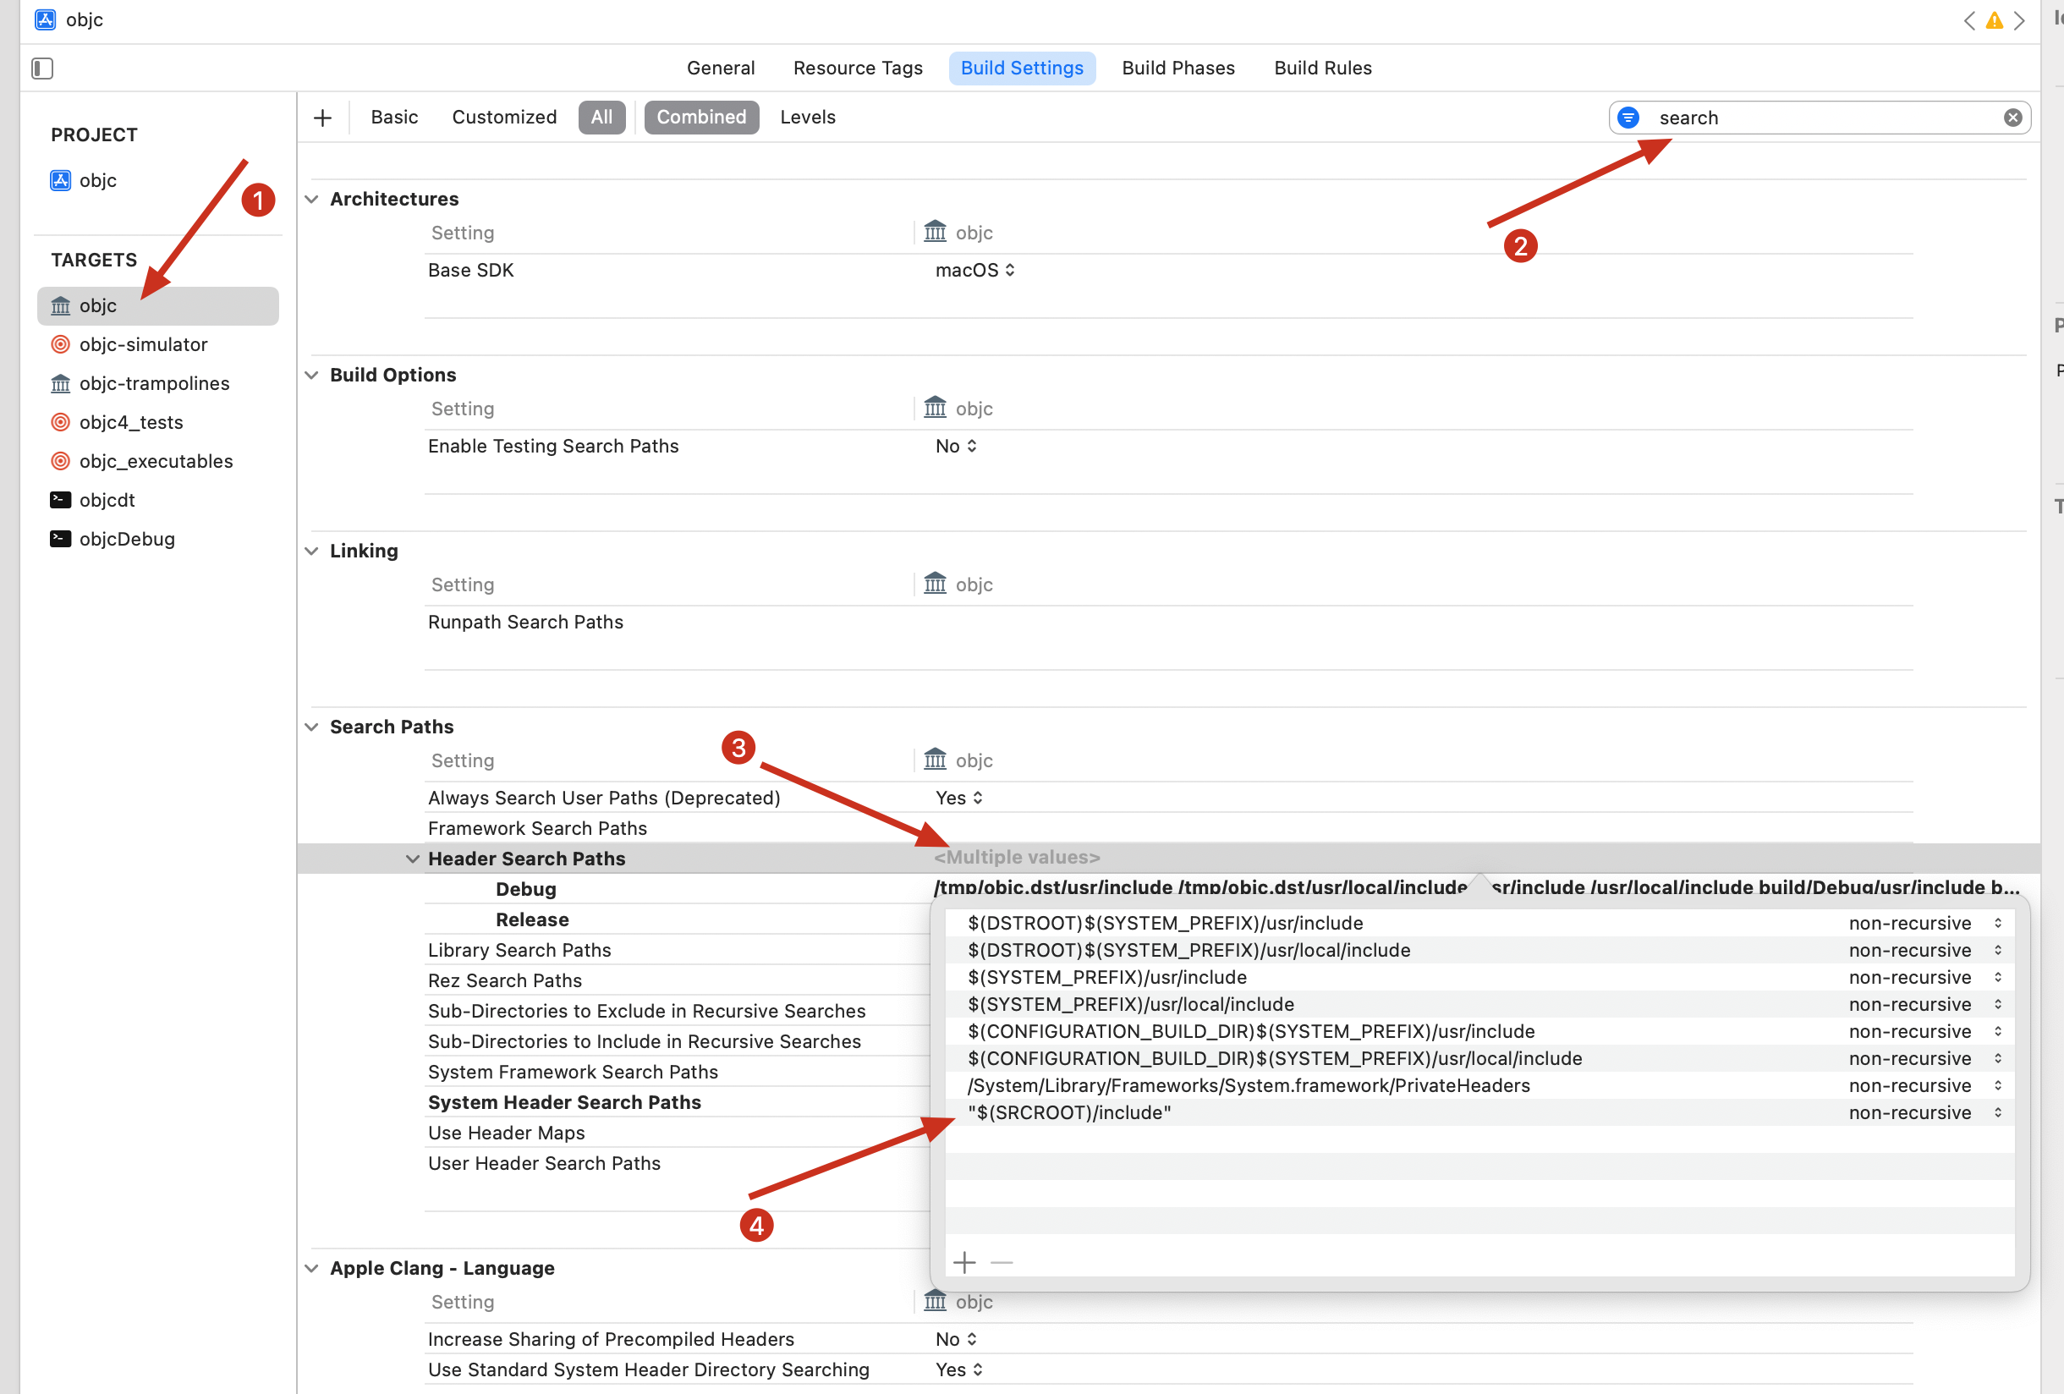Toggle the left sidebar panel icon
The image size is (2064, 1394).
(x=41, y=69)
